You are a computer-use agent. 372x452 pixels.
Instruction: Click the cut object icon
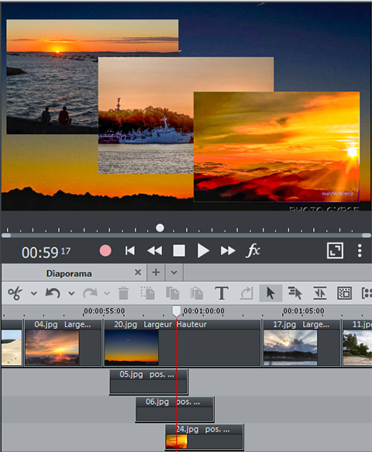[147, 293]
